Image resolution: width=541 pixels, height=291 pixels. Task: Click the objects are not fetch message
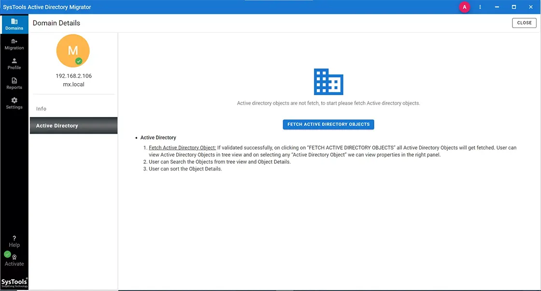(328, 103)
